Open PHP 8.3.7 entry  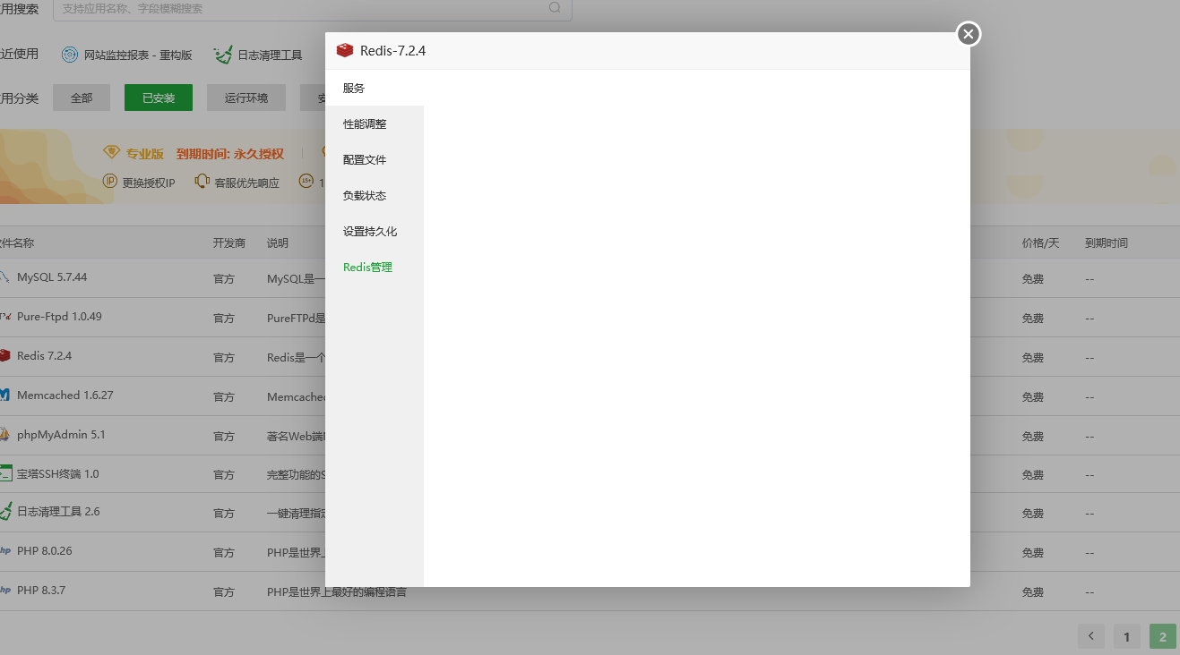(41, 591)
